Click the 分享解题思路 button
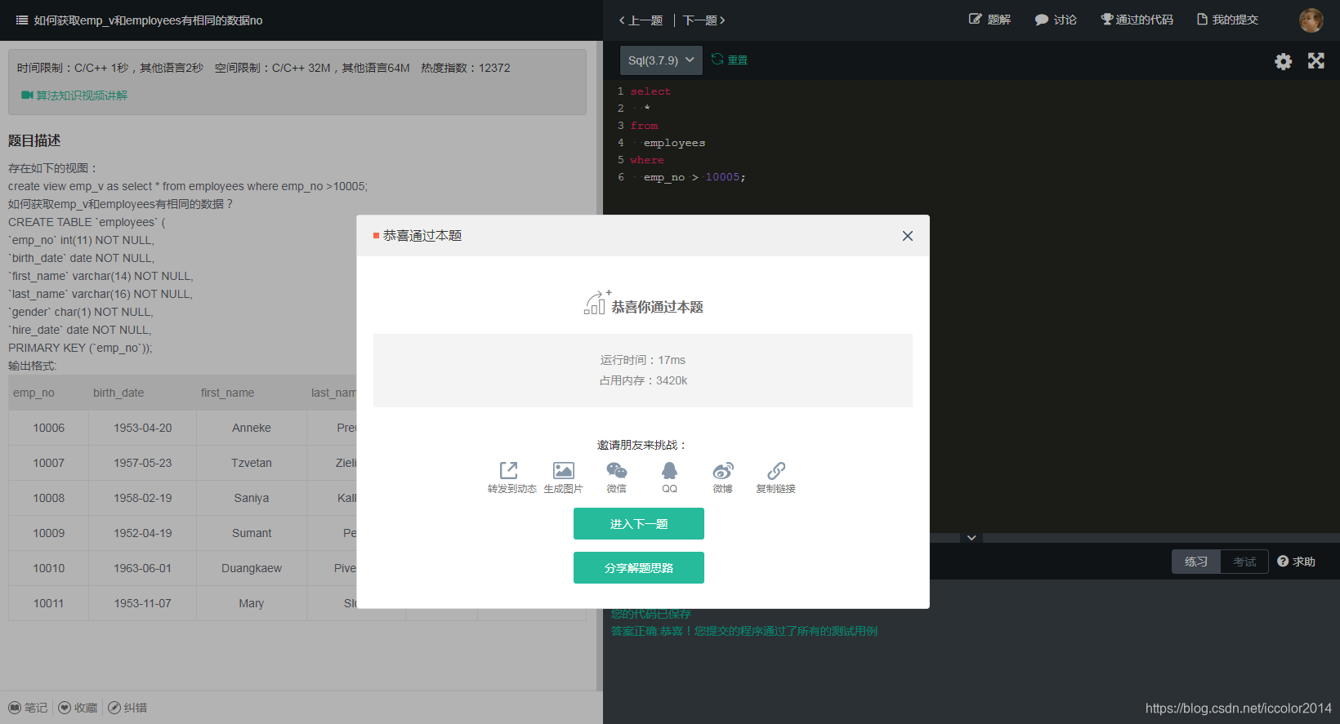 [639, 568]
